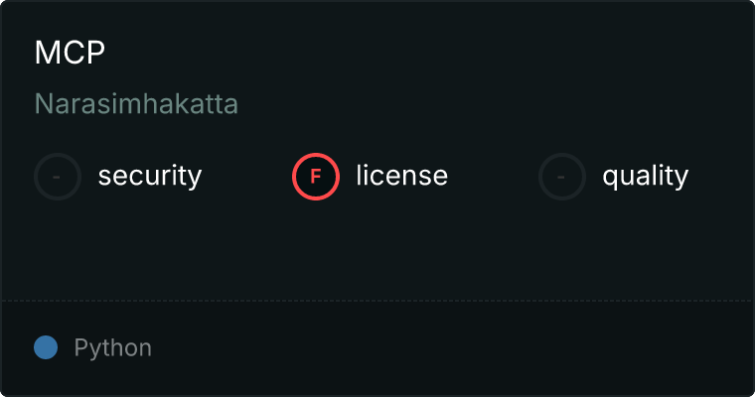Click the grey circle left of security
This screenshot has height=397, width=755.
[58, 177]
